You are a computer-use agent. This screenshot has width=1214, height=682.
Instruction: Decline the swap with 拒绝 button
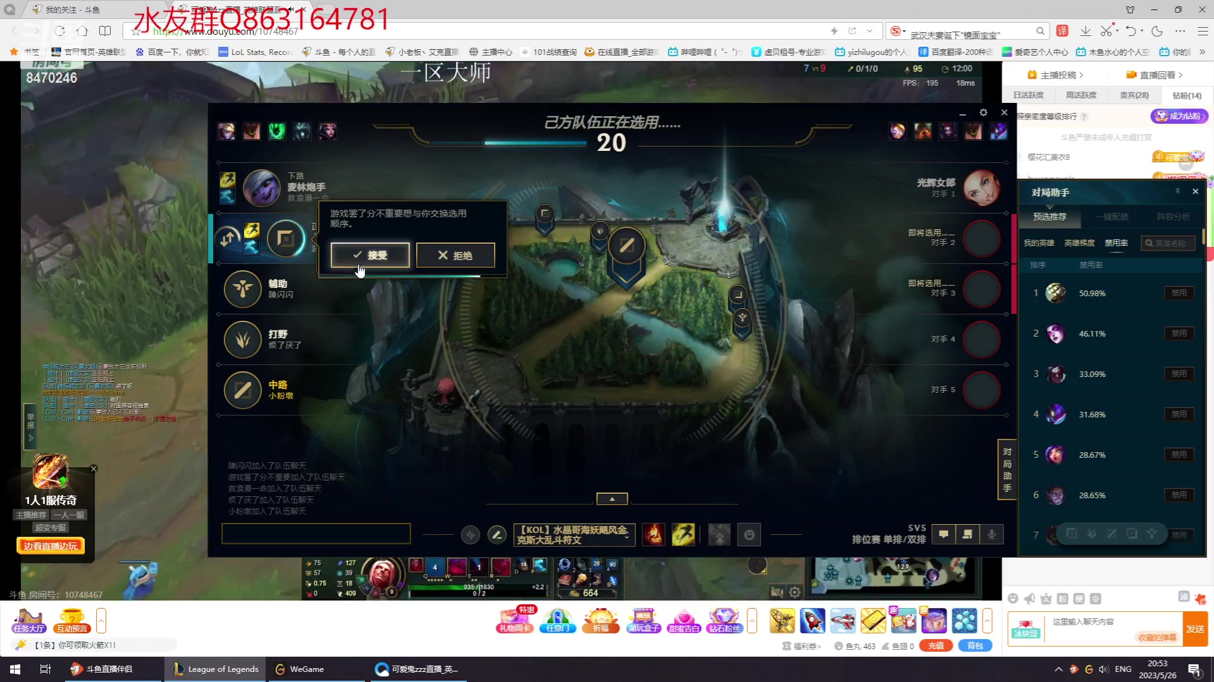click(x=455, y=255)
